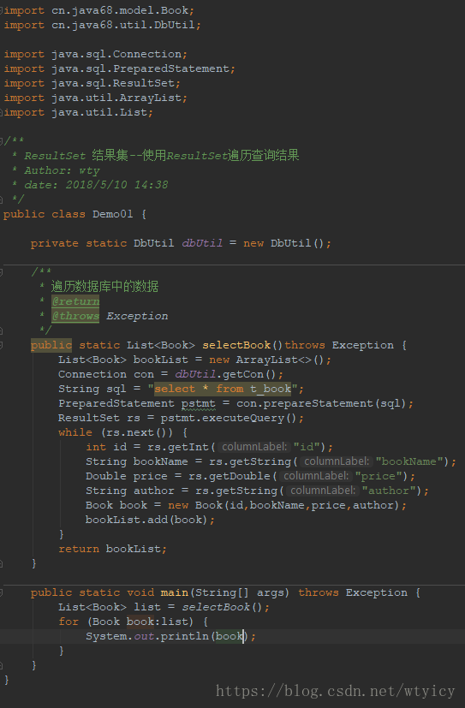465x708 pixels.
Task: Click the getDouble method call
Action: point(240,476)
